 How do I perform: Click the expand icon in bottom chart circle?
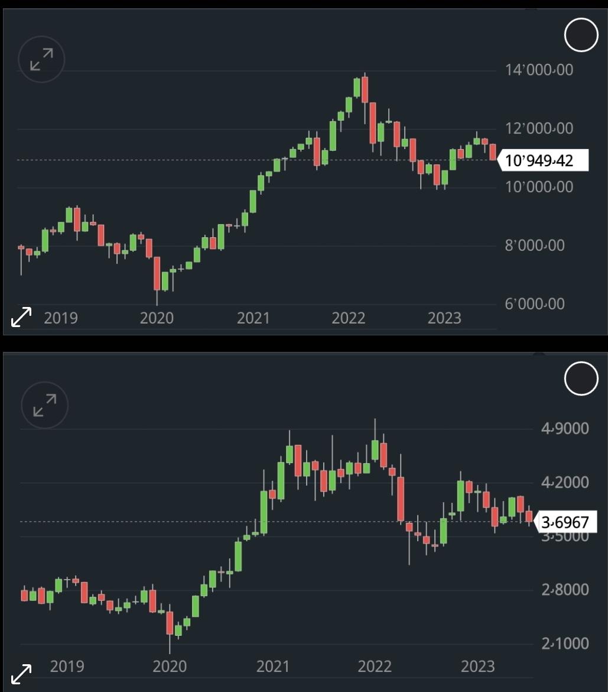pos(44,405)
